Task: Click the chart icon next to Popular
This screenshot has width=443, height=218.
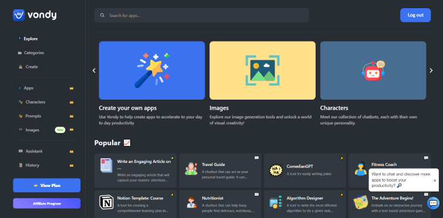Action: tap(127, 143)
